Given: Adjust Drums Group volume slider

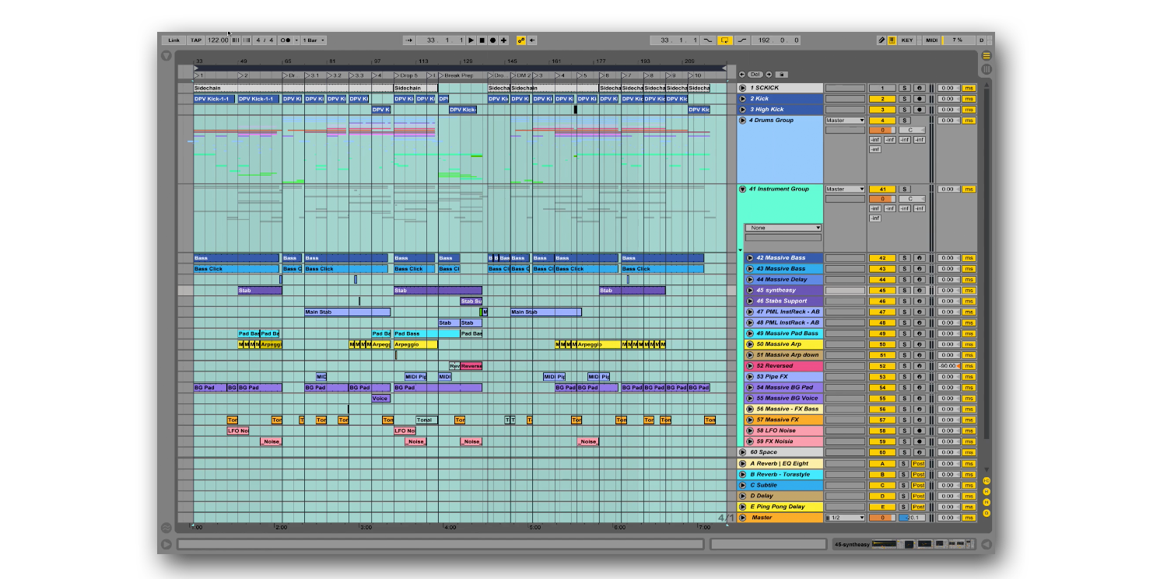Looking at the screenshot, I should (x=882, y=131).
